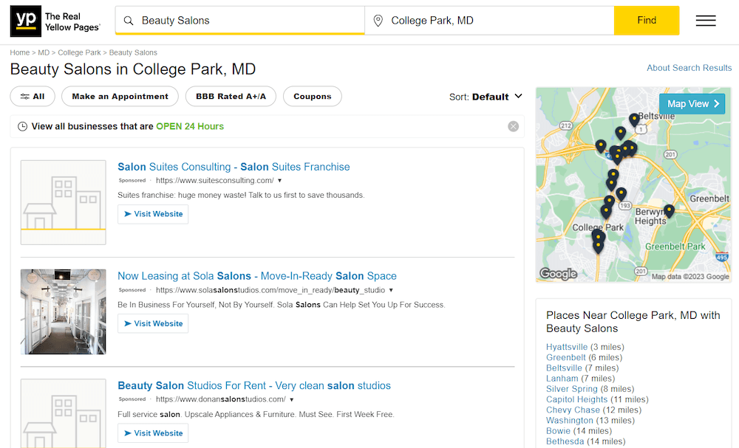Open Salon Suites Consulting listing title
The height and width of the screenshot is (448, 739).
pos(234,167)
